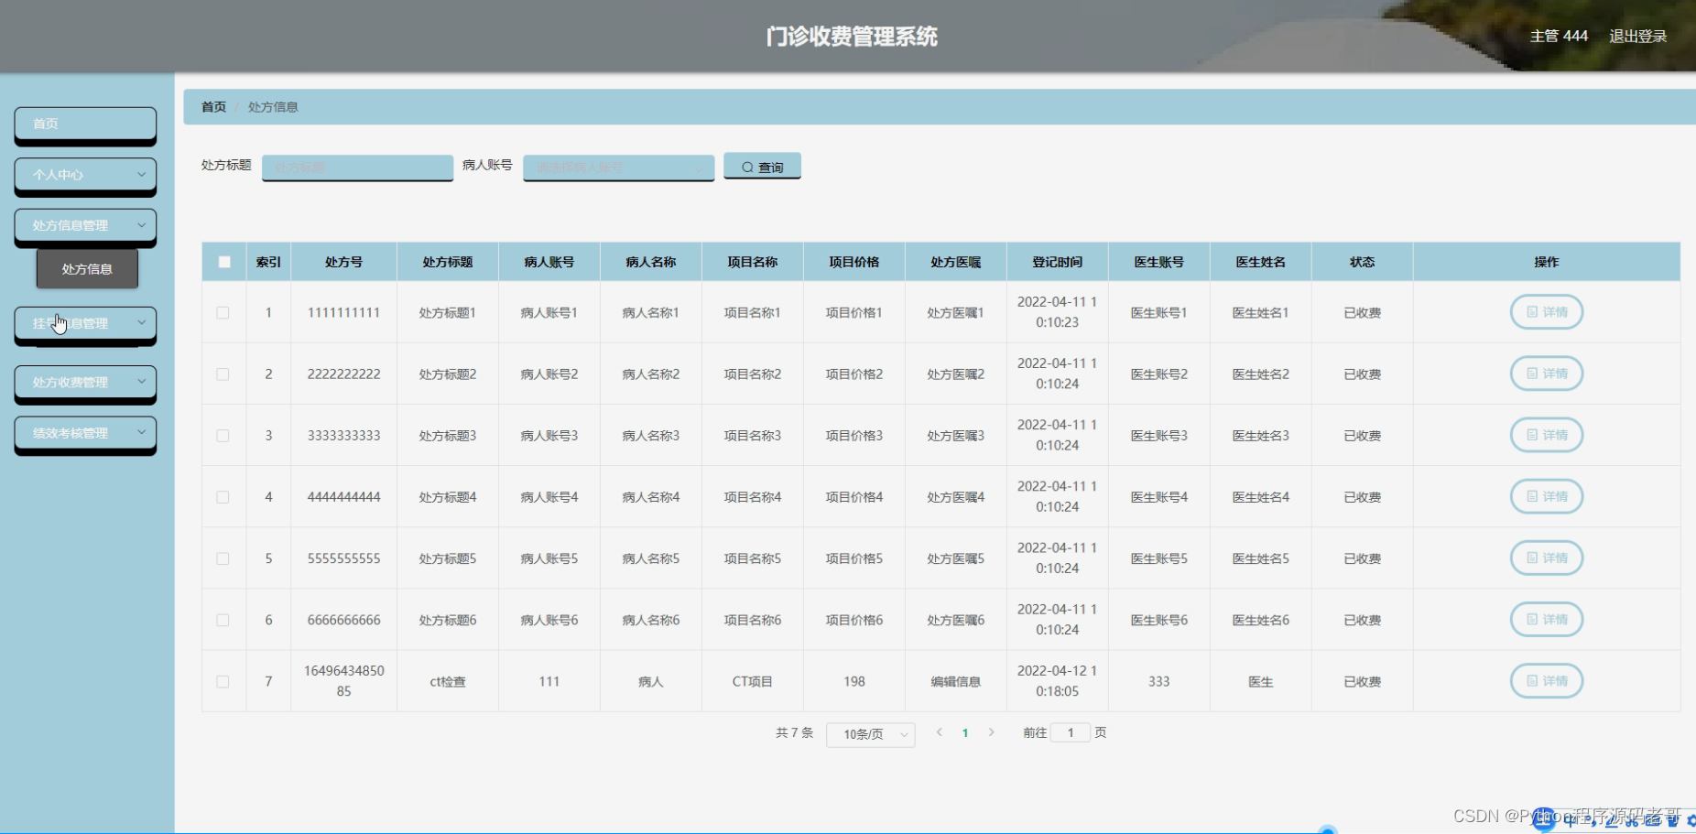
Task: Open 详情 for 处方标题2 row
Action: (1546, 374)
